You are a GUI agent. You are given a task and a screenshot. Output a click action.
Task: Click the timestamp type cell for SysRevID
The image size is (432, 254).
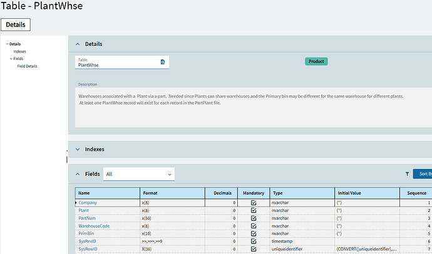tap(302, 241)
